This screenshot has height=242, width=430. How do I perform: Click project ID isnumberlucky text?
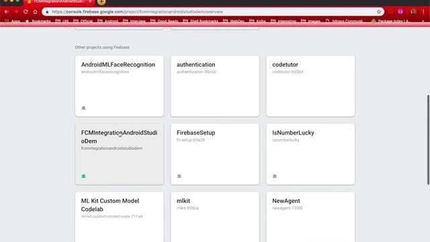[x=286, y=140]
